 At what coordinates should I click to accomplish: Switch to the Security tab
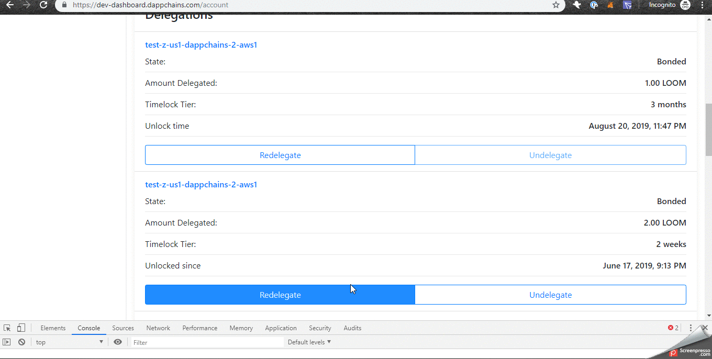(x=320, y=328)
